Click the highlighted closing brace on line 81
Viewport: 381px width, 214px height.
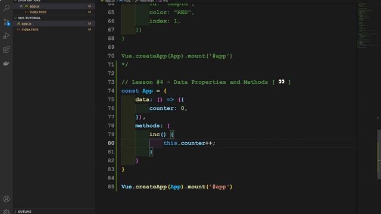click(x=151, y=152)
